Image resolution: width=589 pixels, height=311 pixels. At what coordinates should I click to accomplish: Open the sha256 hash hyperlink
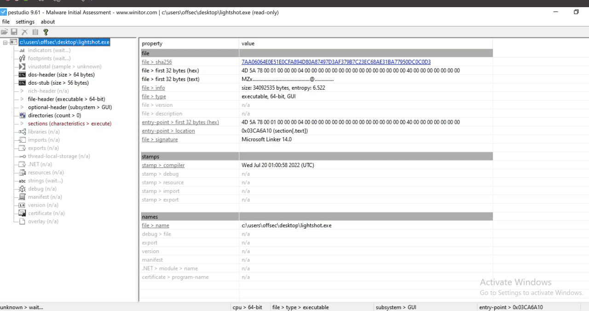[335, 62]
